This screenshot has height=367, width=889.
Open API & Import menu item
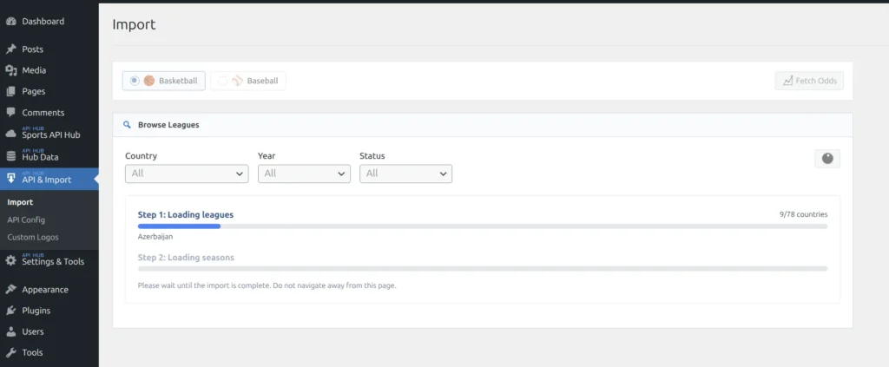49,179
